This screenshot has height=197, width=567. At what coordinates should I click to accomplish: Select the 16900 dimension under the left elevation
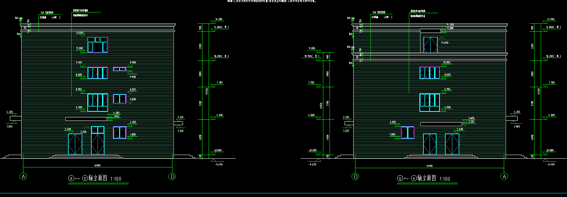tap(97, 165)
